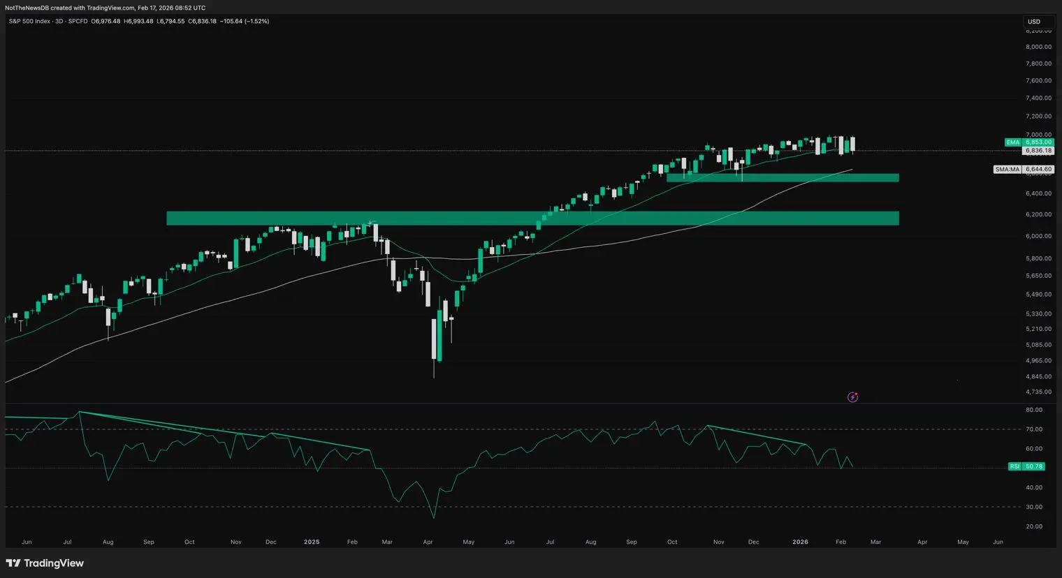Click the 5,330.00 price axis label
The height and width of the screenshot is (578, 1062).
point(1038,314)
